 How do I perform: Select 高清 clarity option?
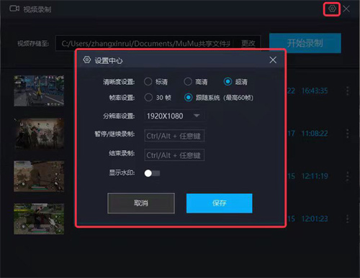click(x=188, y=82)
